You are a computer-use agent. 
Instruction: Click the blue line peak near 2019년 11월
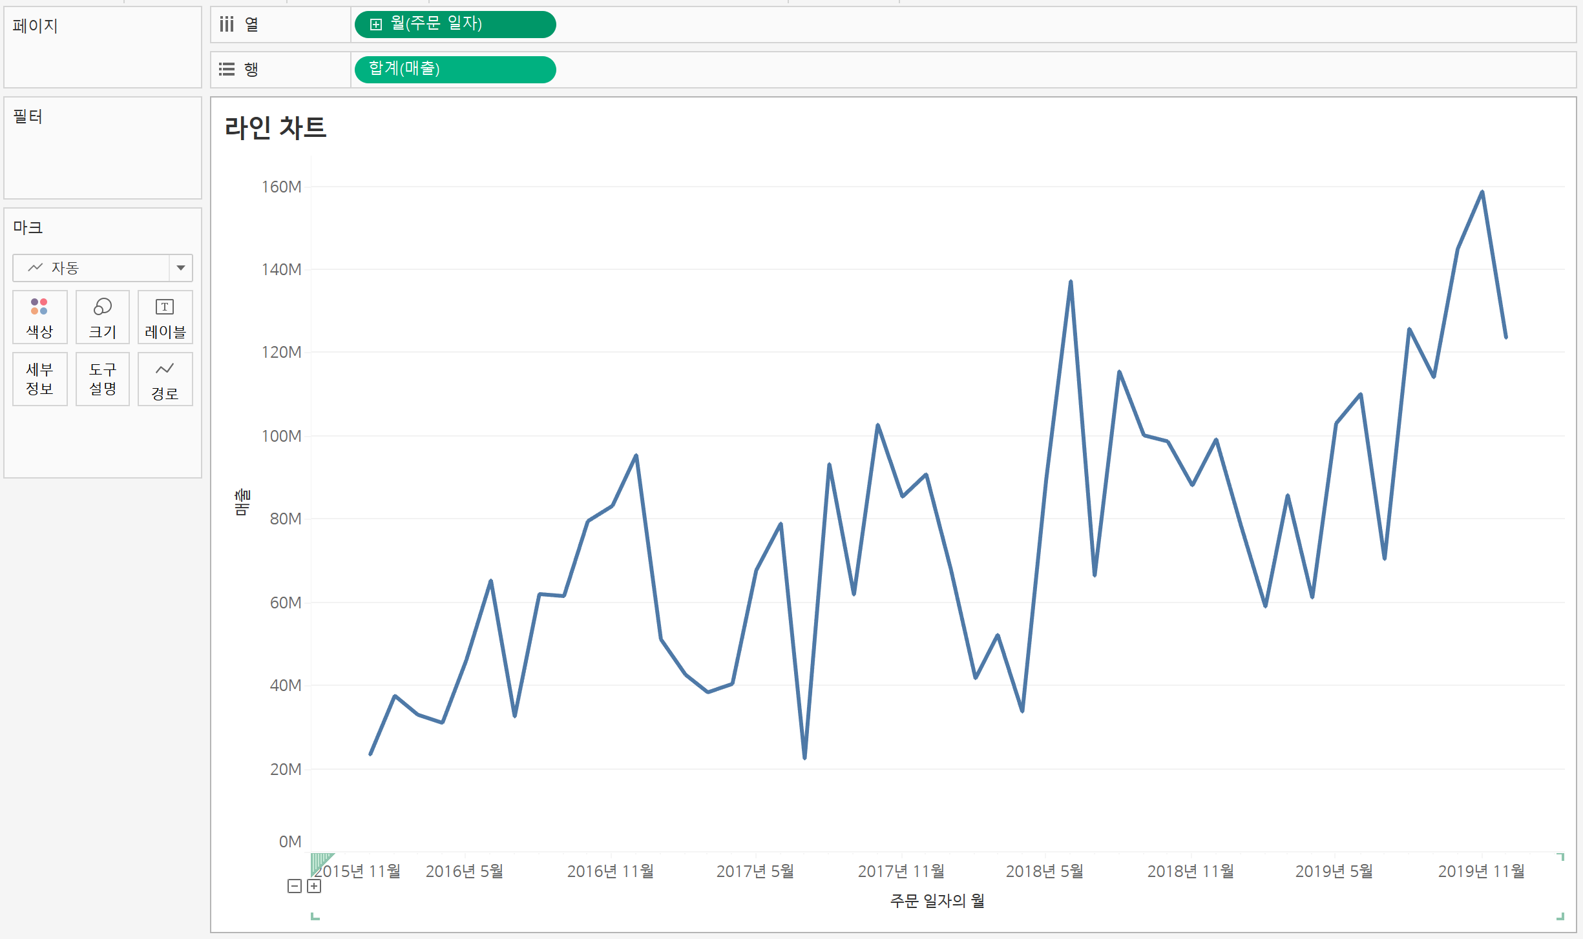coord(1482,192)
